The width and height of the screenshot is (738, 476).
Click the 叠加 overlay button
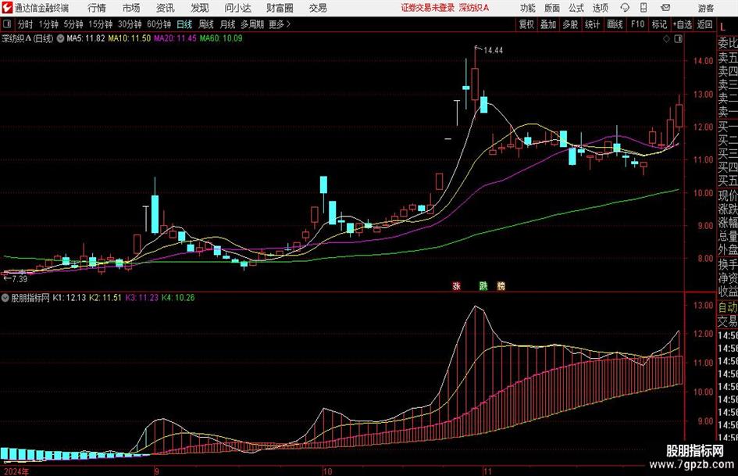[548, 24]
